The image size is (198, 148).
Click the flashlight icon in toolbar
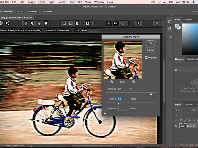(x=138, y=23)
